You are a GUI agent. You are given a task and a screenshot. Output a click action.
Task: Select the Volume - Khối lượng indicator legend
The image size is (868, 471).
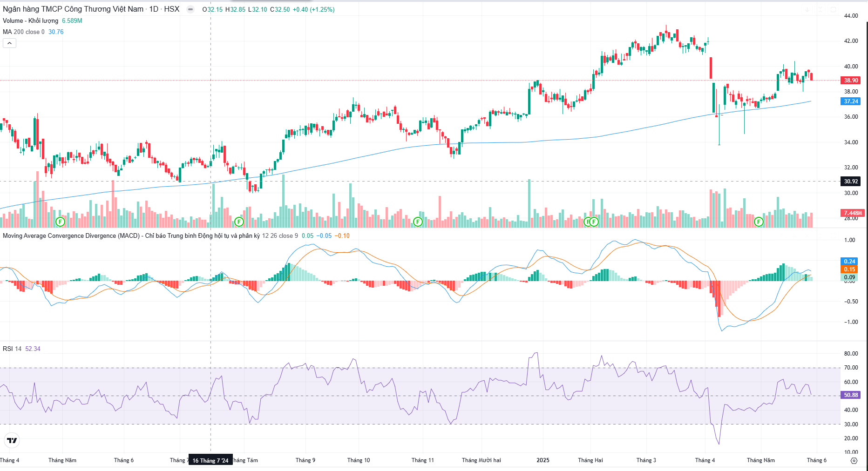(x=31, y=20)
